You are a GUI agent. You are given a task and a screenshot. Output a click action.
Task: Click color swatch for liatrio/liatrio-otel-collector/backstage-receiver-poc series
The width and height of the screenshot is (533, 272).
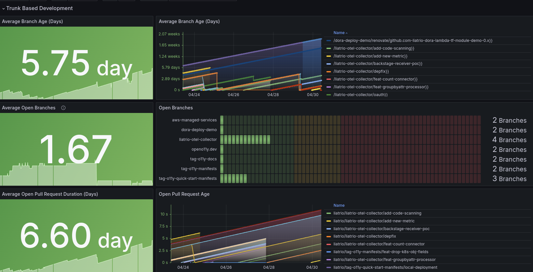[x=329, y=229]
